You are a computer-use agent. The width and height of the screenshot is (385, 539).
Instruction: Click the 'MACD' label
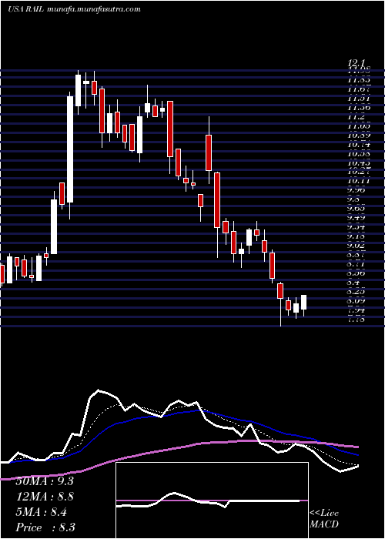tap(323, 525)
